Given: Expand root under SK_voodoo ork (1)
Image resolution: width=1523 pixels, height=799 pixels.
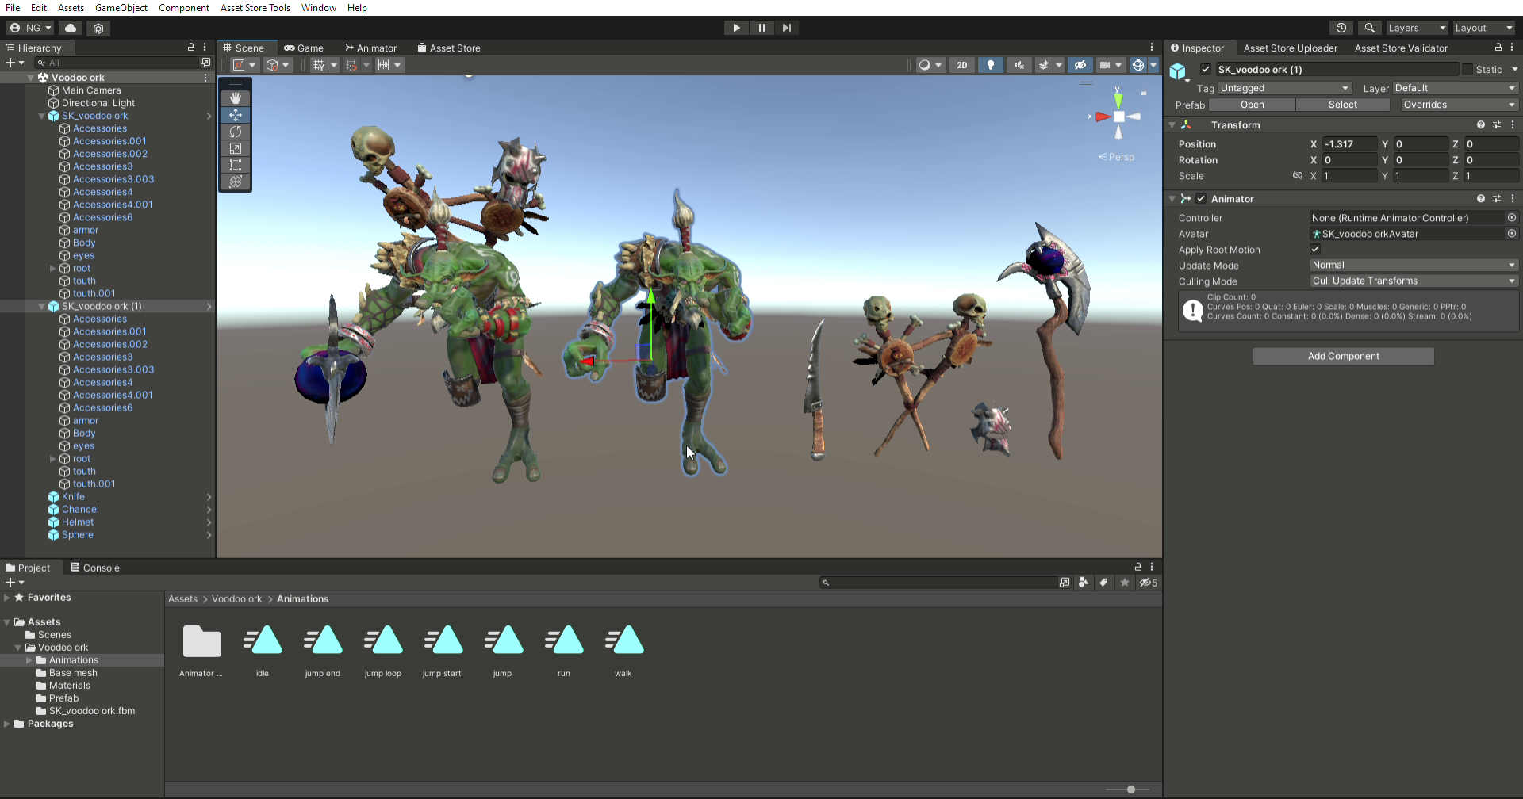Looking at the screenshot, I should (53, 459).
